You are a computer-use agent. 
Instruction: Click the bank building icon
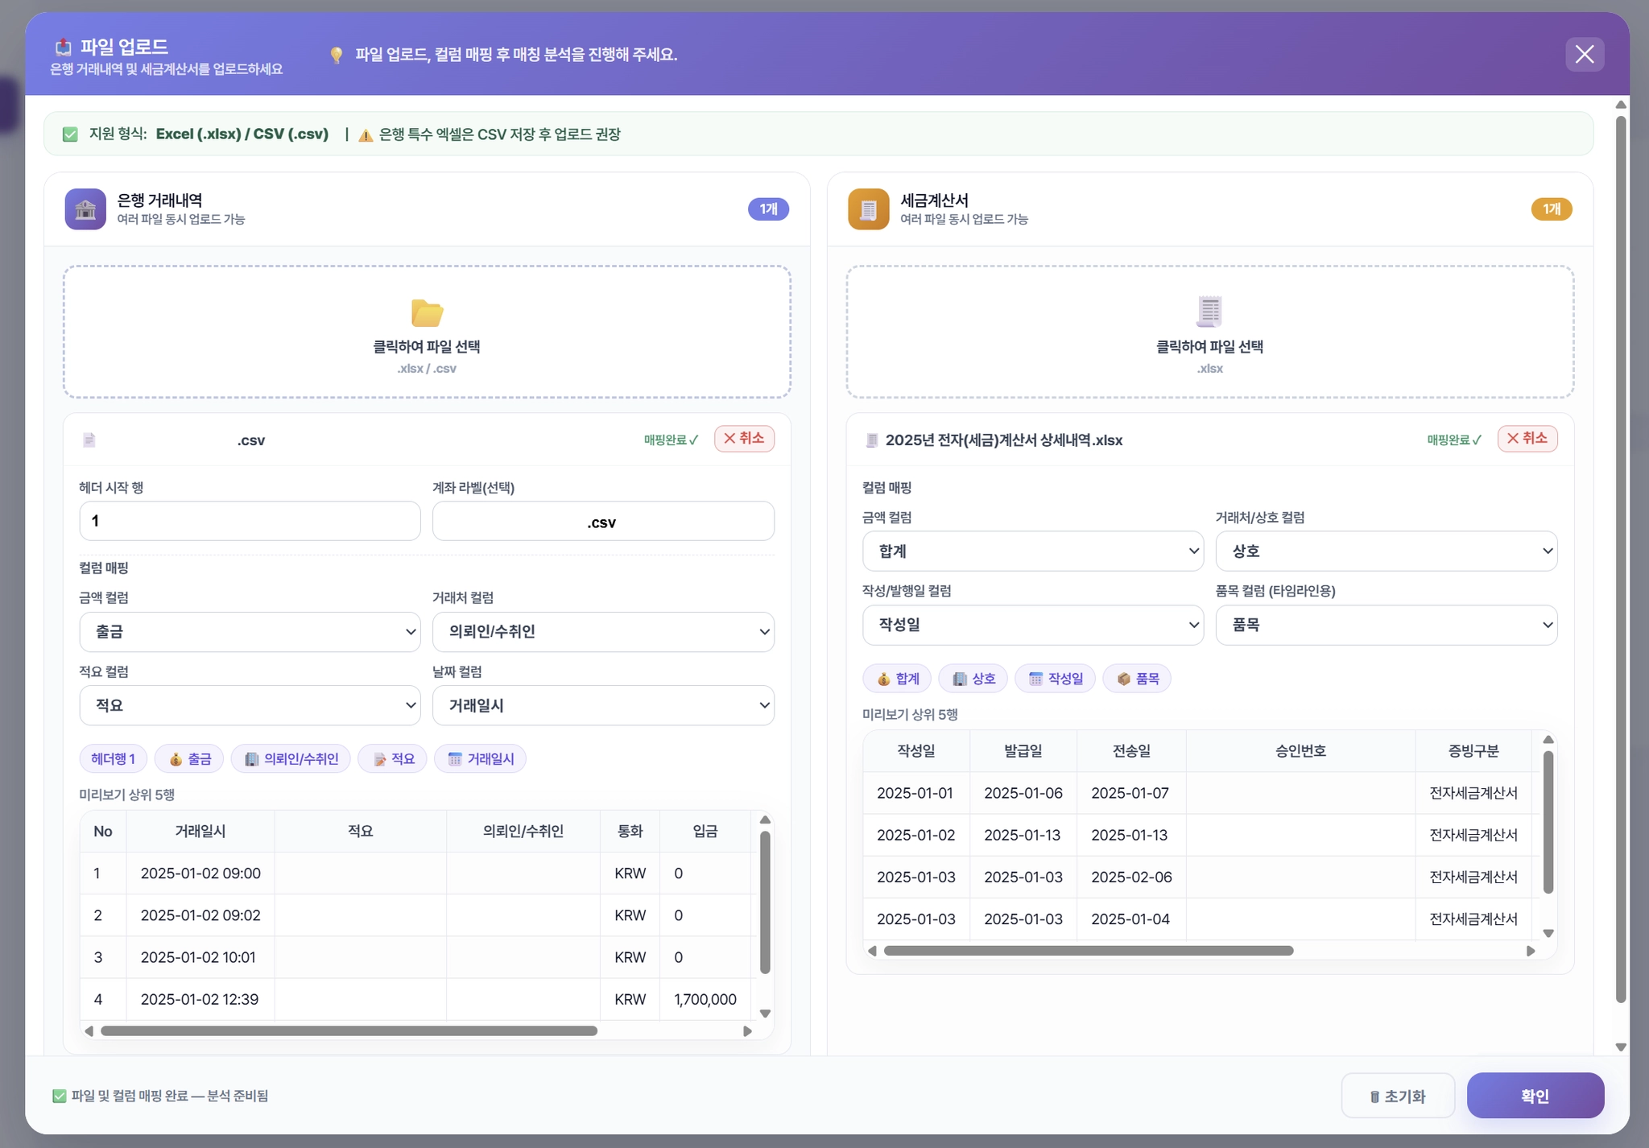(x=85, y=209)
